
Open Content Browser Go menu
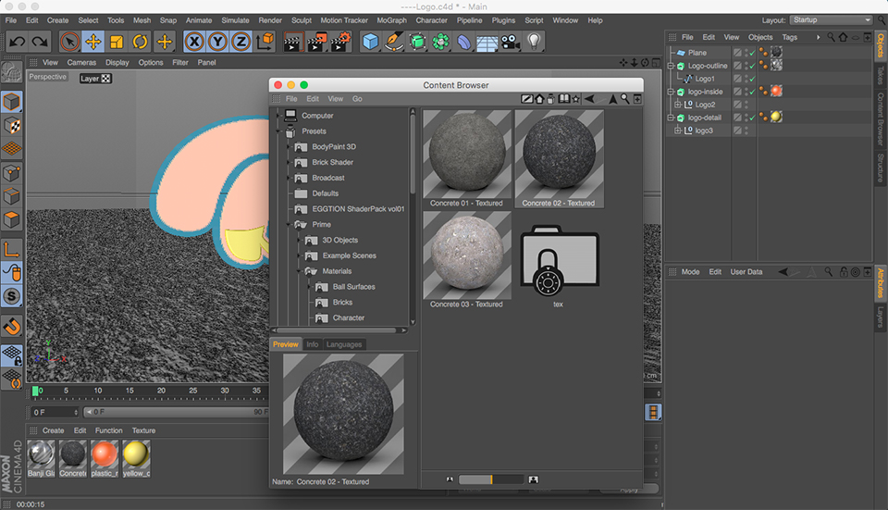(357, 99)
